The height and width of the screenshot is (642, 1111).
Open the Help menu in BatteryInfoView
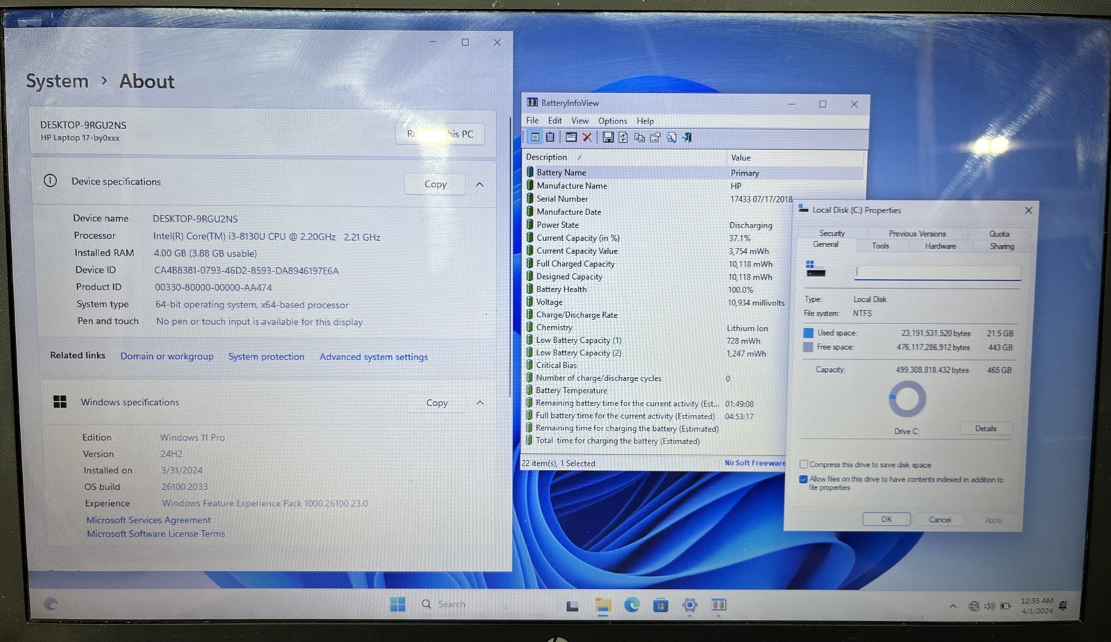[645, 121]
